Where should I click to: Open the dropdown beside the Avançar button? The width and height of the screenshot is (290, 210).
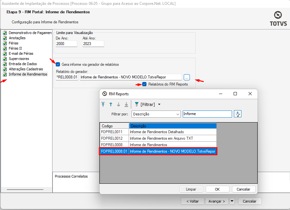tap(232, 201)
